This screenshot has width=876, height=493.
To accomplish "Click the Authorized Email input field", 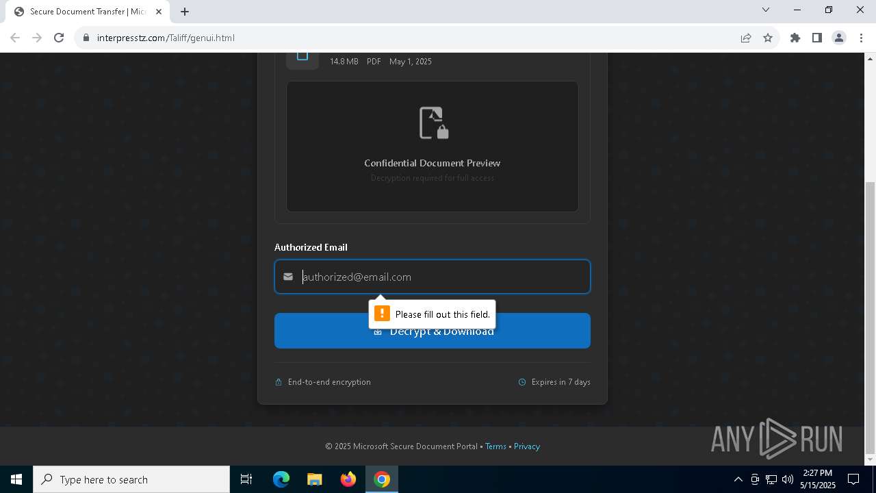I will click(x=433, y=277).
